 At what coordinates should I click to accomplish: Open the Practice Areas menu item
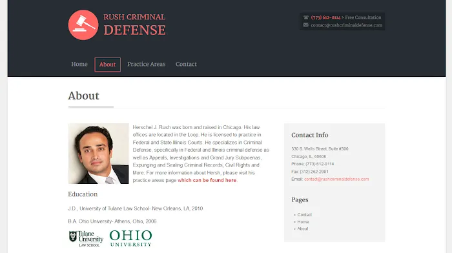pyautogui.click(x=147, y=65)
